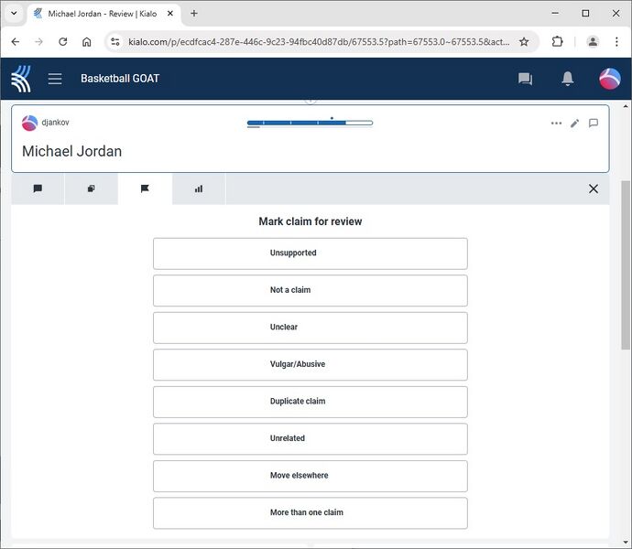The image size is (632, 549).
Task: Open the notifications bell
Action: 567,79
